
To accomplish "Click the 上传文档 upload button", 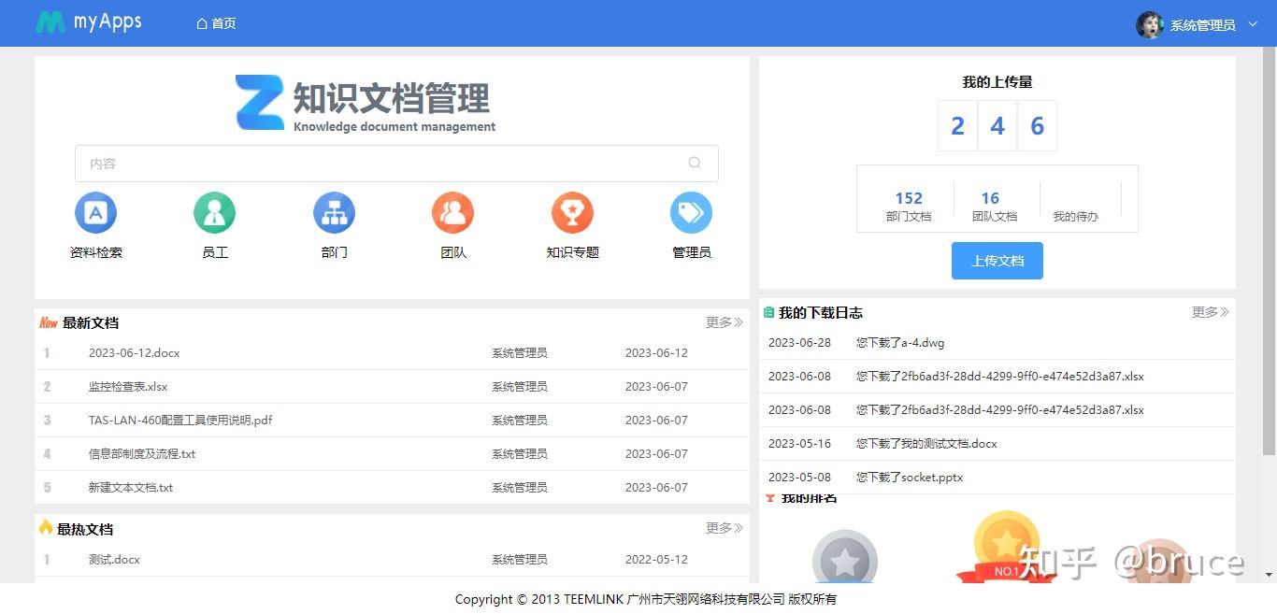I will (997, 261).
